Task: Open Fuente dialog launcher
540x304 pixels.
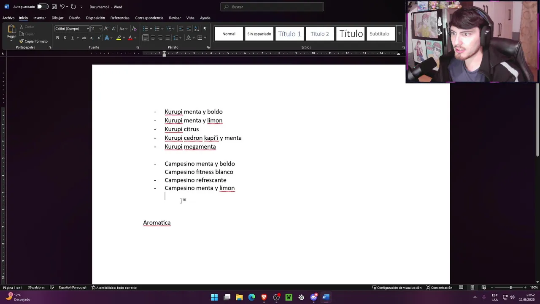Action: click(x=138, y=47)
